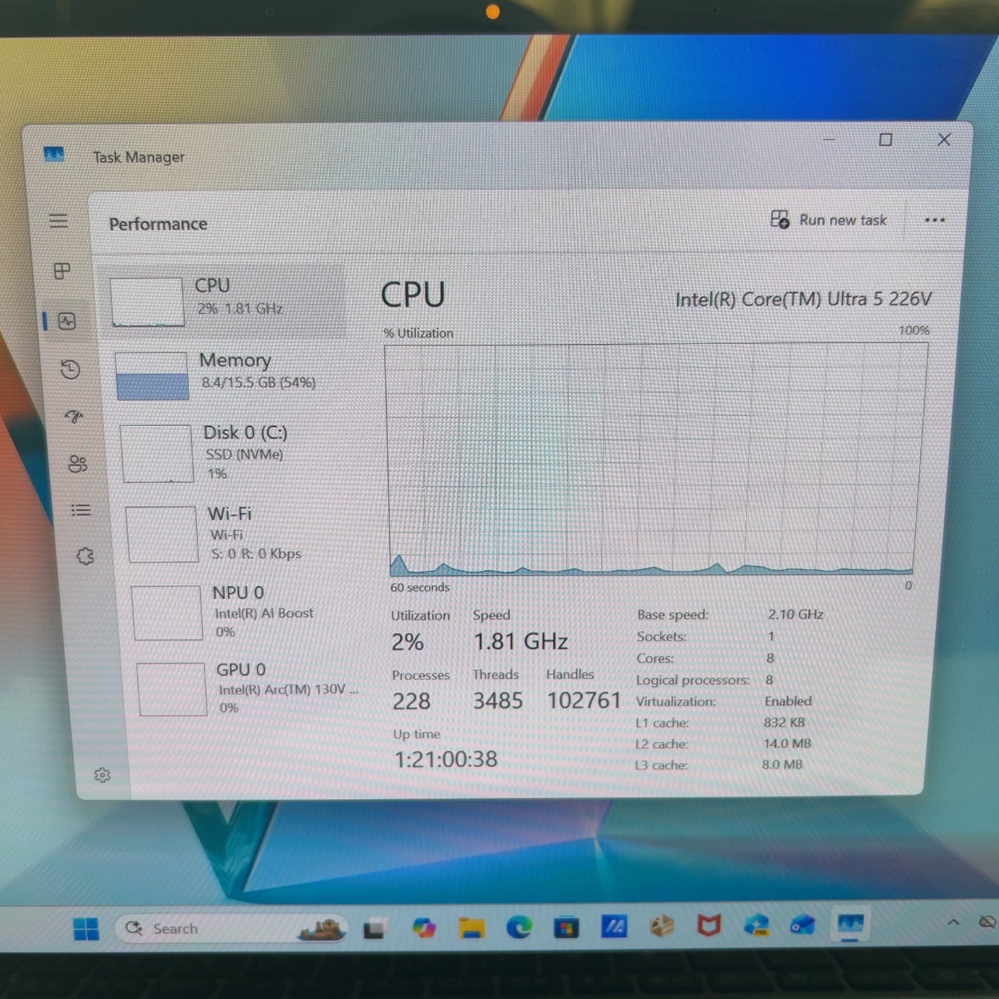Open the App history page icon
This screenshot has height=999, width=999.
pyautogui.click(x=71, y=369)
